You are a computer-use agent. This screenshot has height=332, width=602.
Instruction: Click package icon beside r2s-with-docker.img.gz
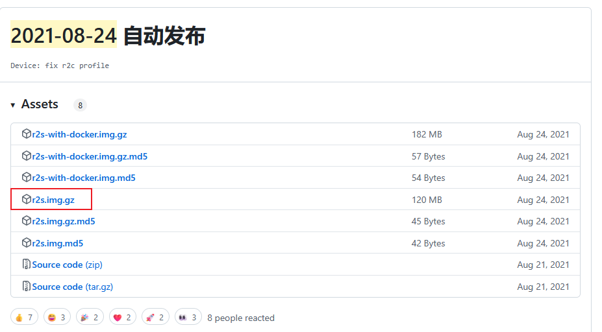pos(27,134)
